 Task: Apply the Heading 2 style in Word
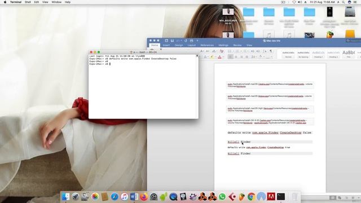pos(333,54)
